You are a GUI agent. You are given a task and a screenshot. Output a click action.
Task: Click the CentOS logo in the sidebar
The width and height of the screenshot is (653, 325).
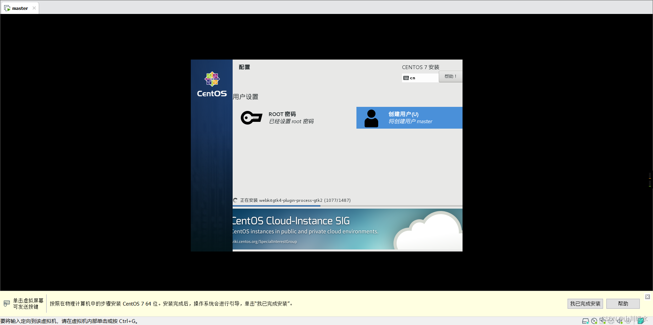coord(212,84)
